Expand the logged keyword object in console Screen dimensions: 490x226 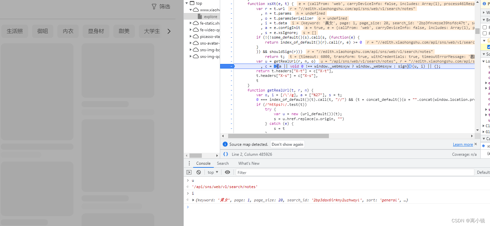click(193, 200)
